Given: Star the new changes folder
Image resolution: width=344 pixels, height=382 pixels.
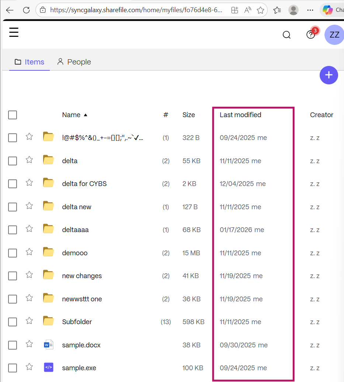Looking at the screenshot, I should [x=29, y=275].
